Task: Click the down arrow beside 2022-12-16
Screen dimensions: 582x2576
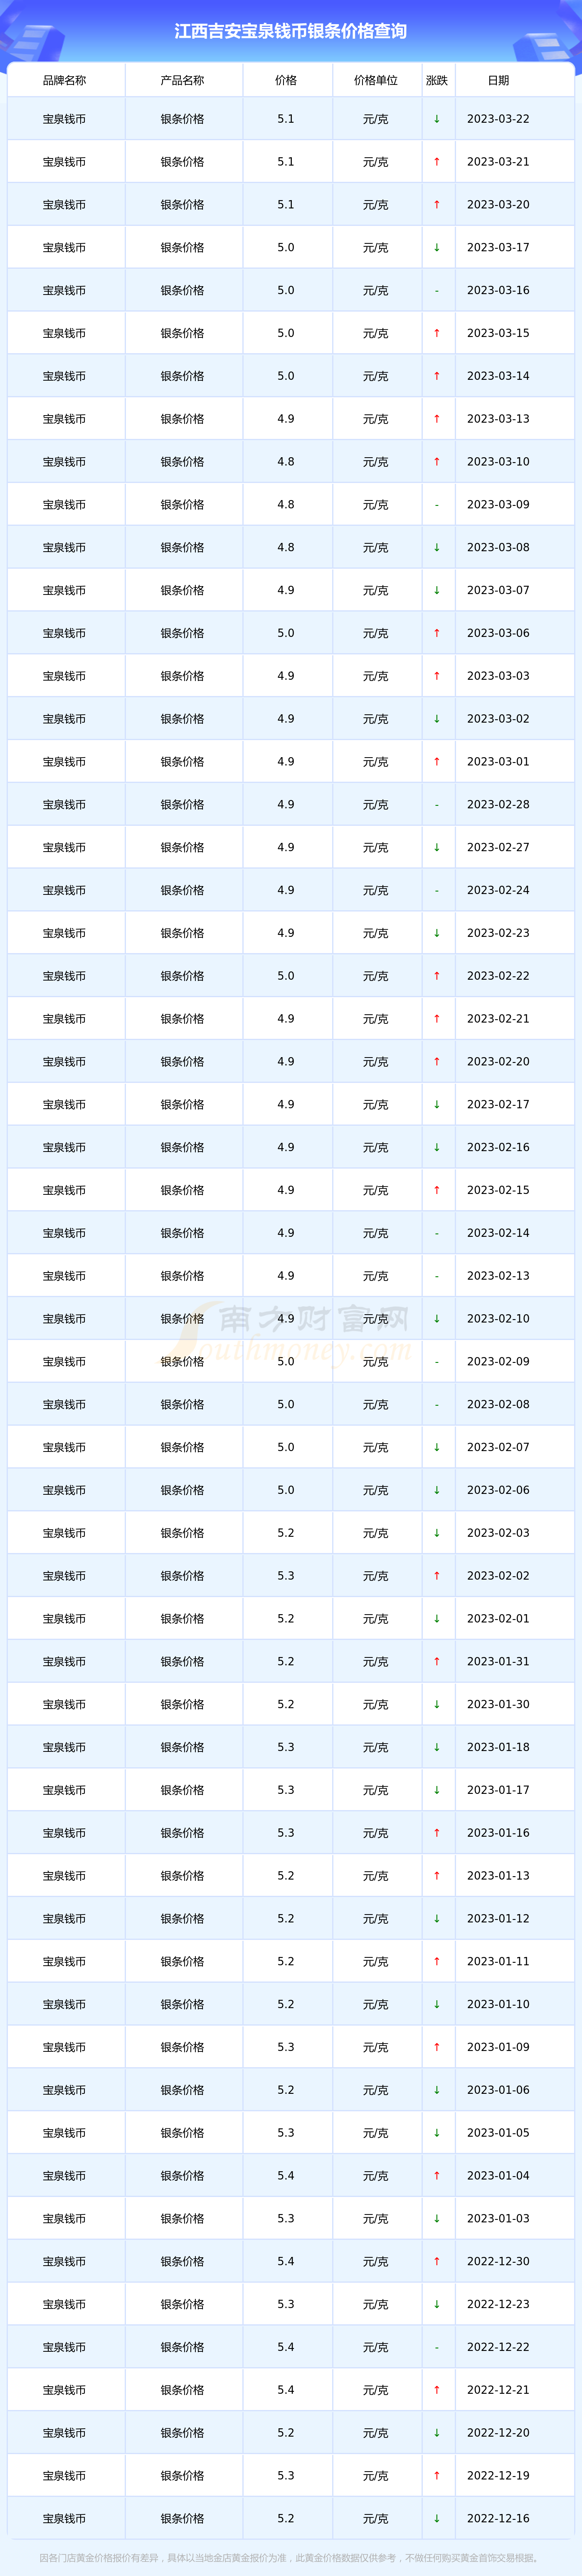Action: coord(437,2518)
